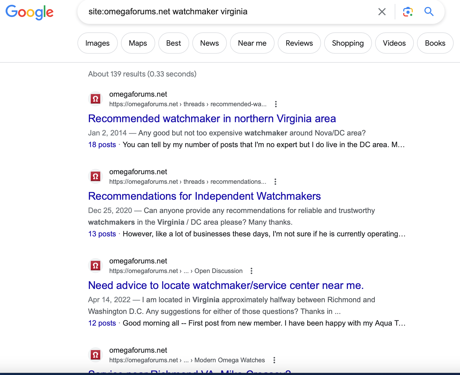The image size is (460, 375).
Task: Open Recommended watchmaker in northern Virginia area
Action: [212, 118]
